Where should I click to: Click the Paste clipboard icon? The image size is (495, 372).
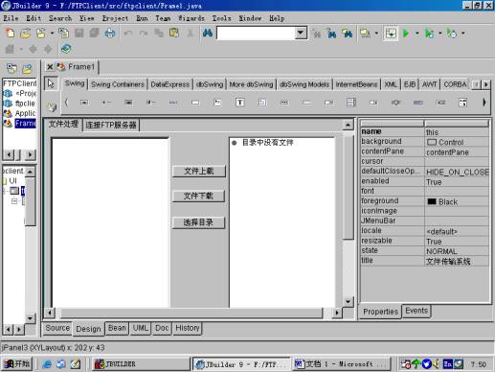tap(174, 33)
